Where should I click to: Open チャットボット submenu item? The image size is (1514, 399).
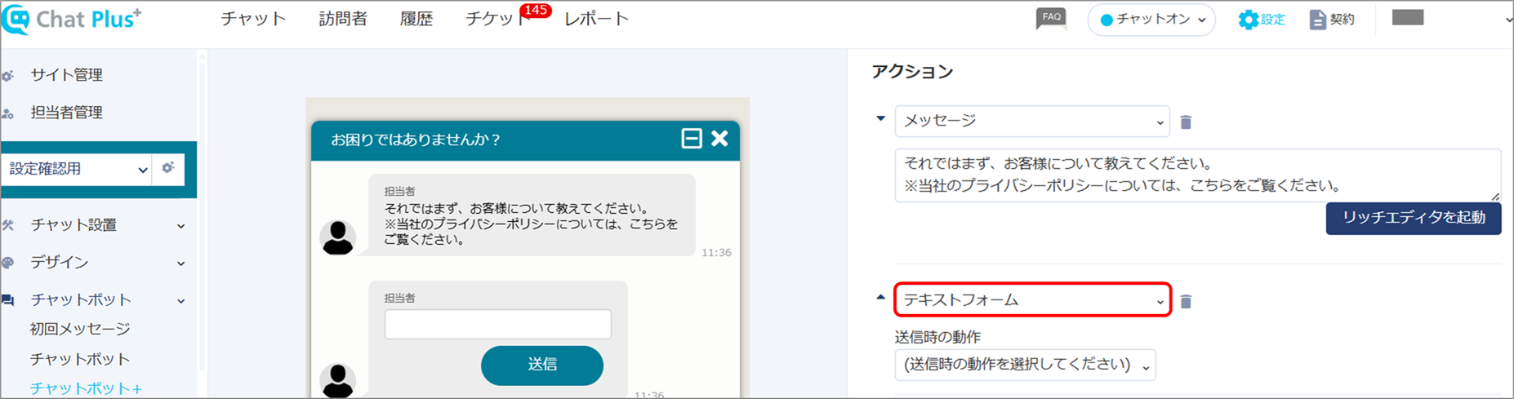(x=80, y=359)
